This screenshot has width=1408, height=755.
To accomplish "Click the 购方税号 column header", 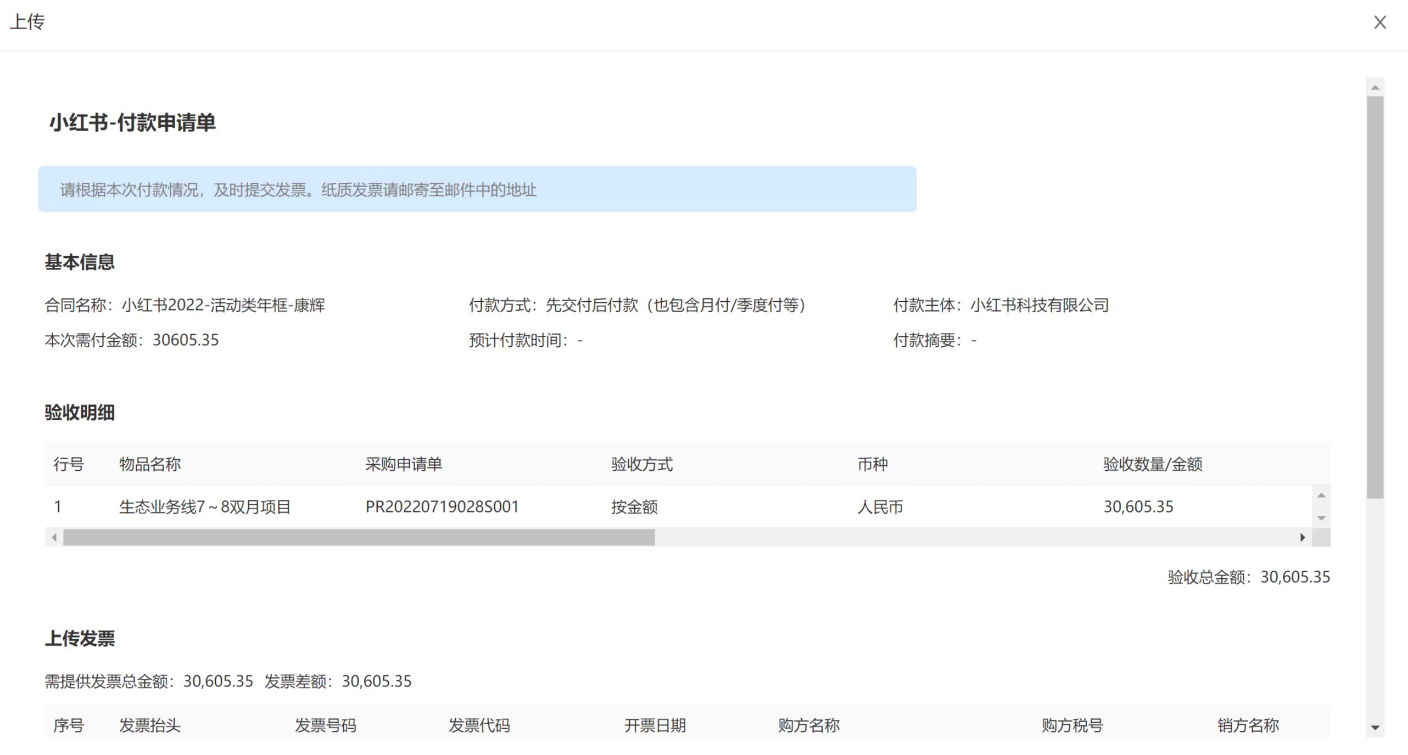I will [1072, 725].
